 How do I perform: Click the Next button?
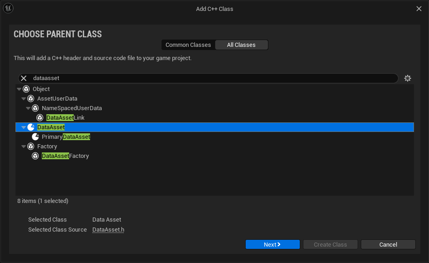point(273,244)
